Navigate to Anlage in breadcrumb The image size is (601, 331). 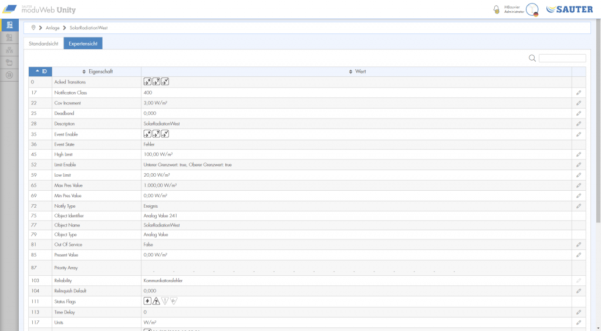52,28
